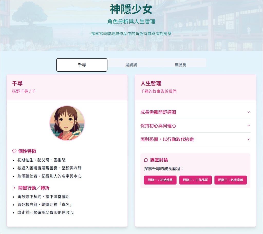Expand 保持初心與同理心 section
263x234 pixels.
click(x=195, y=126)
